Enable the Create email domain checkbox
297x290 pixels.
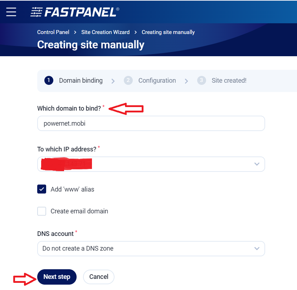[x=42, y=211]
